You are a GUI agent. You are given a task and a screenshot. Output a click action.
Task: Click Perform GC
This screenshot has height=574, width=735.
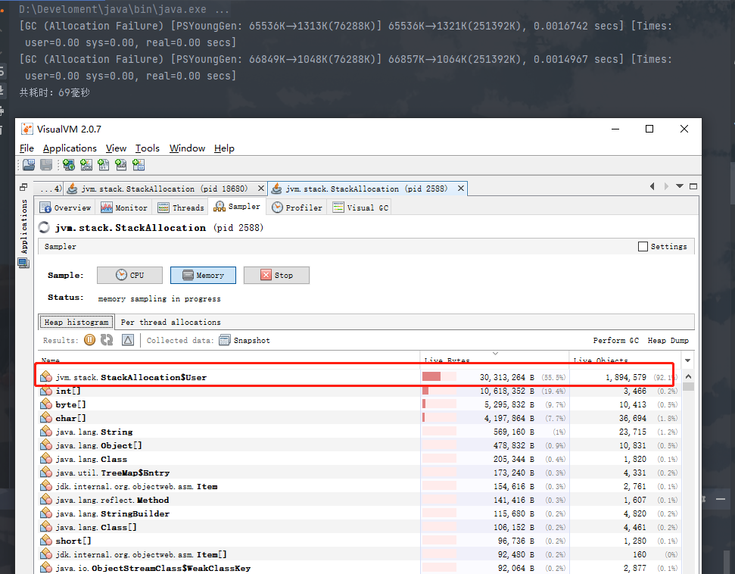click(x=615, y=341)
